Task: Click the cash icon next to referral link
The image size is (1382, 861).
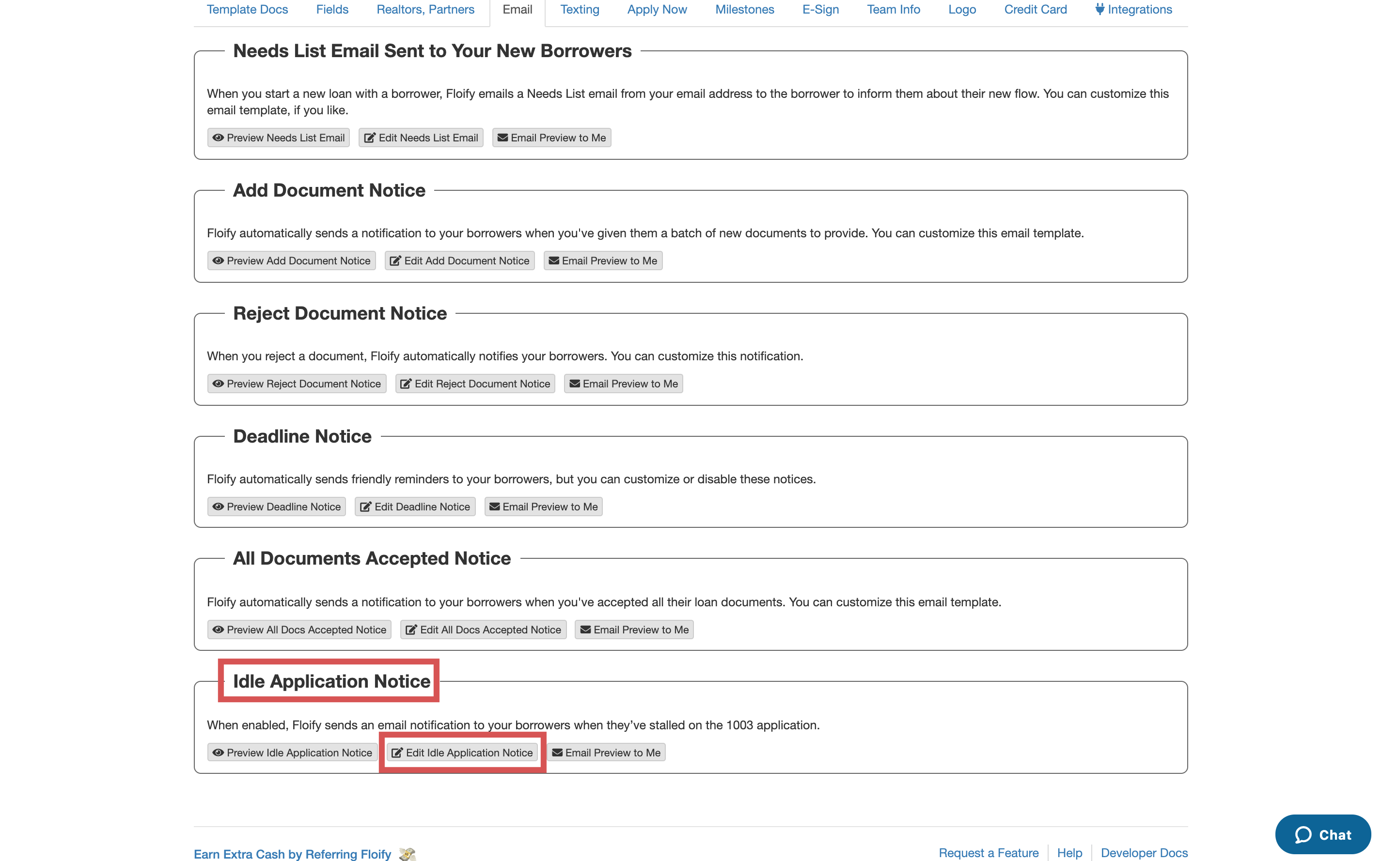Action: [x=407, y=854]
